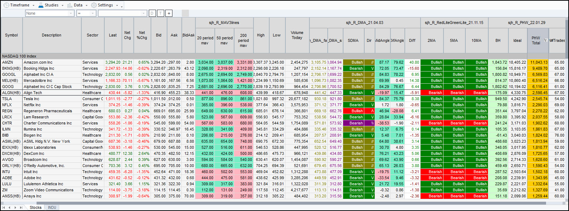Select the 'Adobe Inc' description cell
Image resolution: width=569 pixels, height=211 pixels.
(52, 178)
